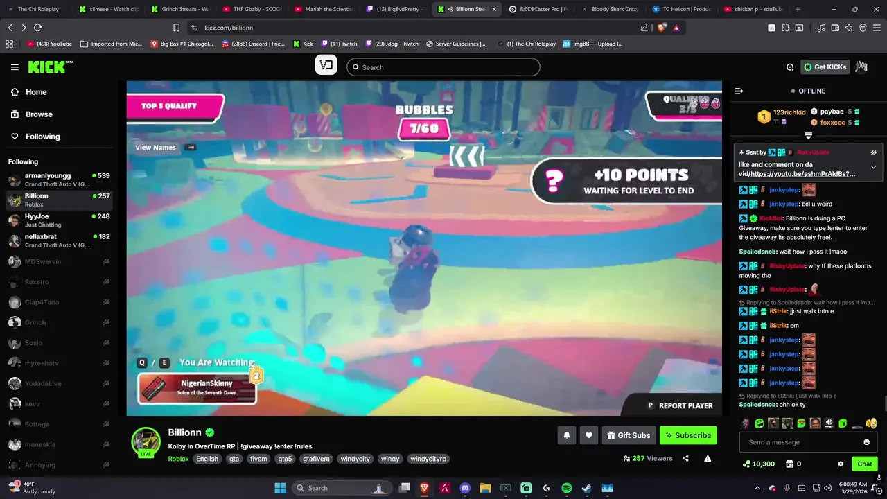This screenshot has height=499, width=887.
Task: Click the Windows Start button
Action: pyautogui.click(x=280, y=488)
